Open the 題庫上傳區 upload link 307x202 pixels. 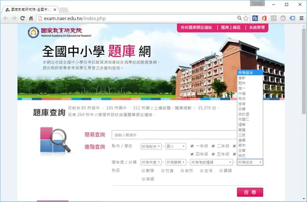tap(231, 27)
